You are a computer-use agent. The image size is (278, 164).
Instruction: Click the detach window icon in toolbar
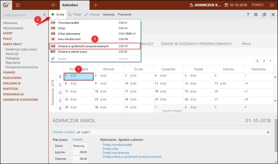[264, 15]
